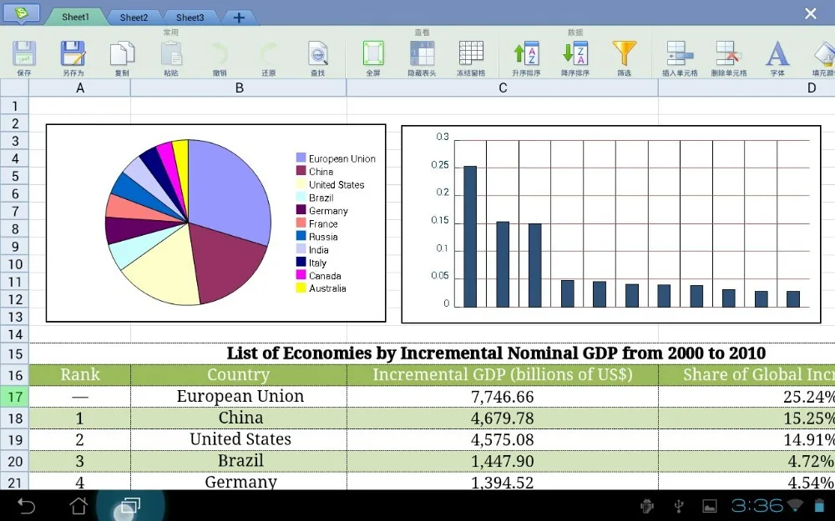This screenshot has width=835, height=521.
Task: Tap the fill color paint bucket icon
Action: tap(824, 54)
